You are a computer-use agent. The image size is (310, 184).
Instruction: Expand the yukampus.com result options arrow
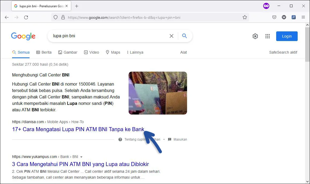pos(81,157)
